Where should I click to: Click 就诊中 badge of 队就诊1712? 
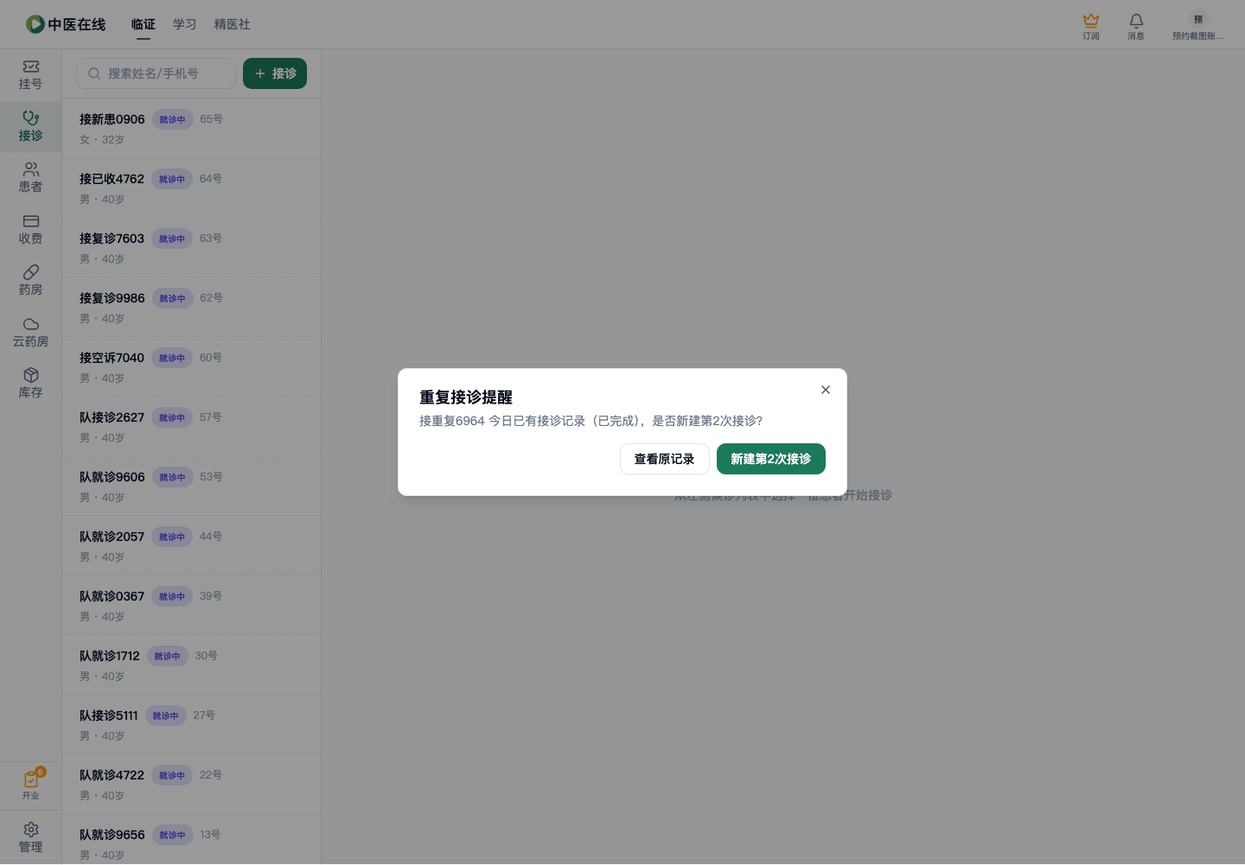(167, 656)
